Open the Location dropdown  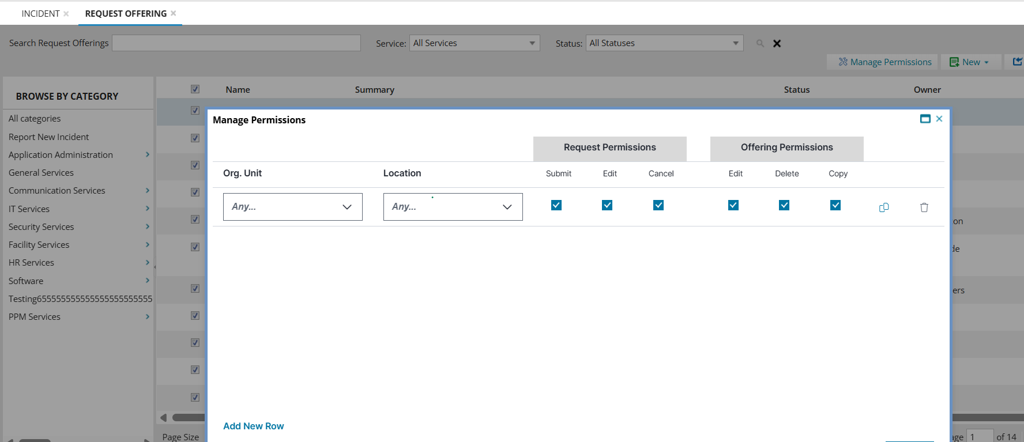pos(453,207)
